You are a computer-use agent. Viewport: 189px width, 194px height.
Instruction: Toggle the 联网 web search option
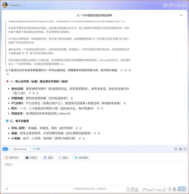tap(37, 149)
